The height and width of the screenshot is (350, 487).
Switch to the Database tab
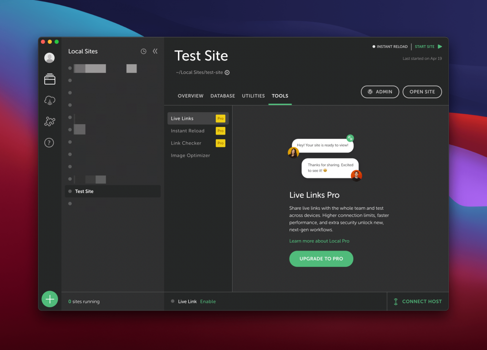pos(223,96)
